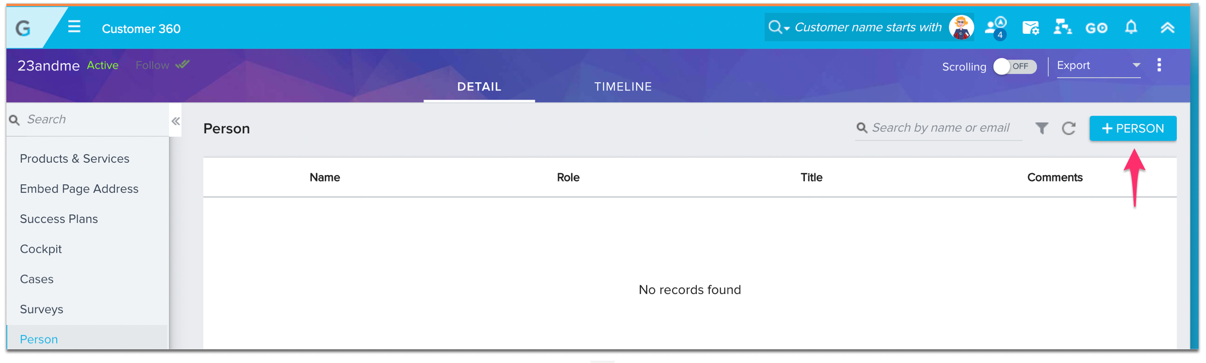Viewport: 1206px width, 363px height.
Task: Collapse header with double chevron up
Action: [1167, 27]
